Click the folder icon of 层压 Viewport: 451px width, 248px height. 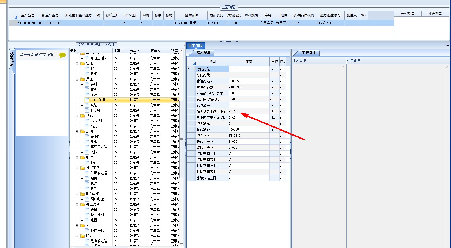point(82,79)
